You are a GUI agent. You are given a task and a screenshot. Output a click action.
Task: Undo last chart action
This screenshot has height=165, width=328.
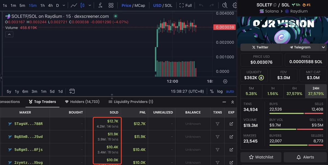(x=201, y=5)
